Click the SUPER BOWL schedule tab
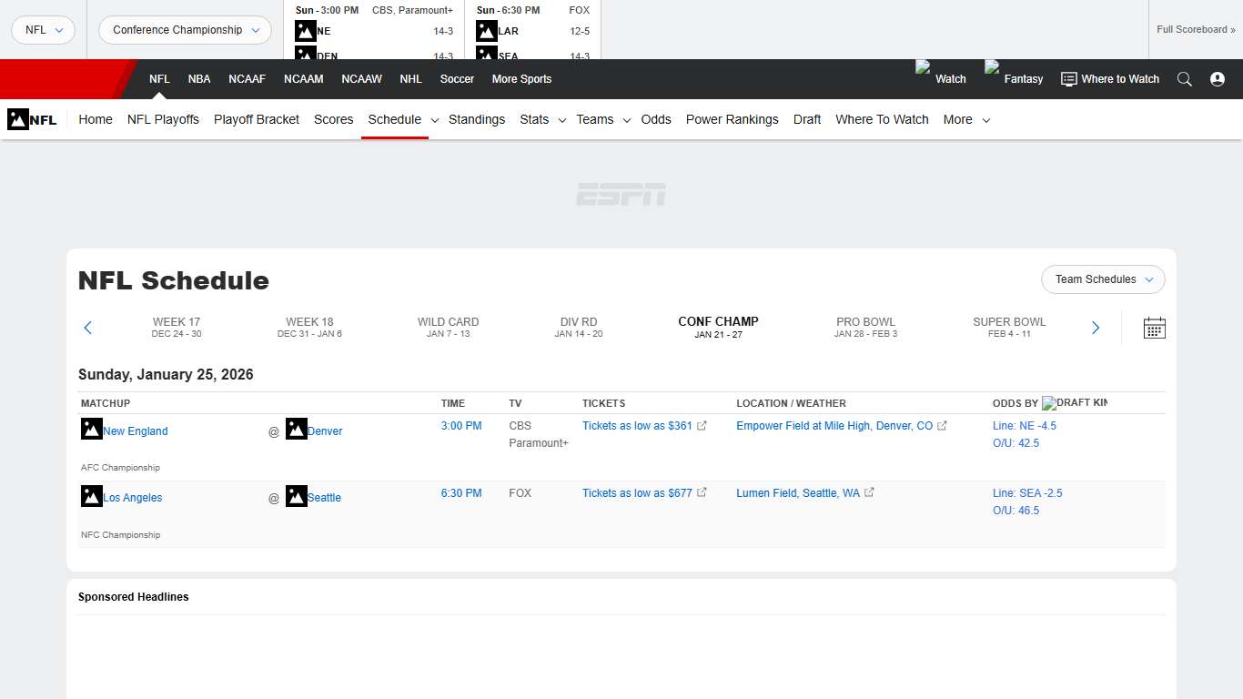 [x=1009, y=328]
